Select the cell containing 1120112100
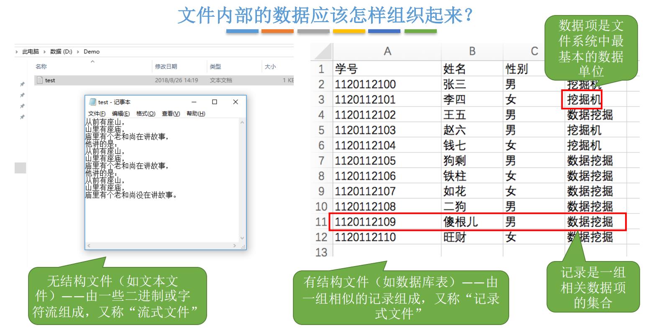Screen dimensions: 669x330 coord(387,84)
